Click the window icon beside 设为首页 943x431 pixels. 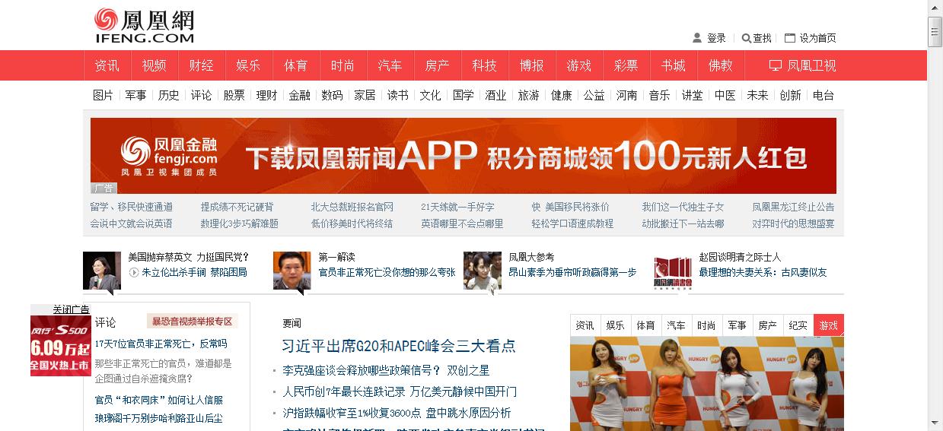pyautogui.click(x=790, y=38)
